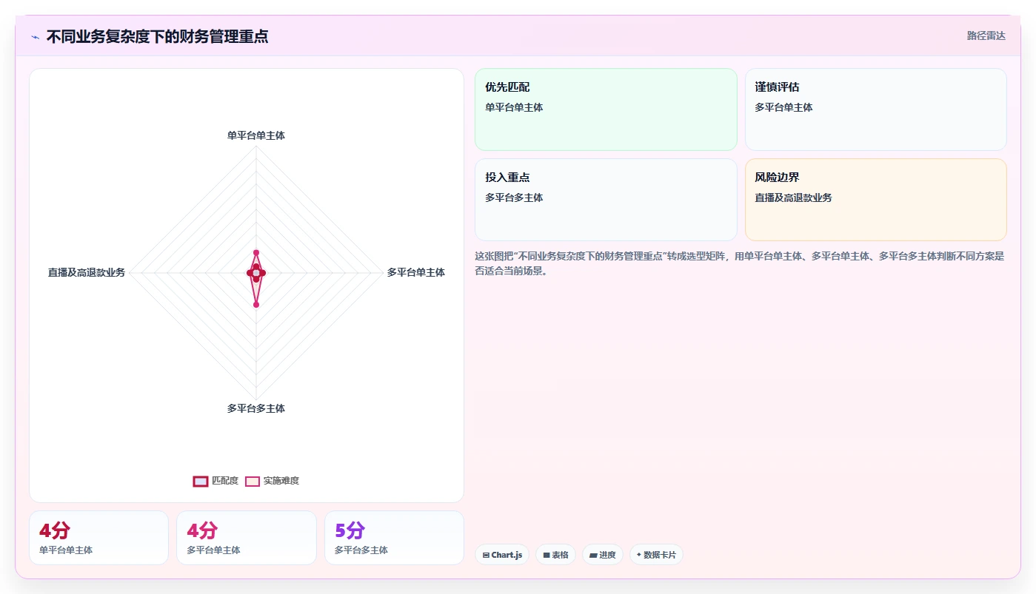
Task: Click the Chart.js tag icon
Action: pyautogui.click(x=486, y=555)
